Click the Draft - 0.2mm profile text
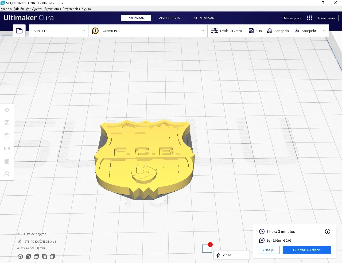Viewport: 342px width, 263px height. pyautogui.click(x=231, y=31)
